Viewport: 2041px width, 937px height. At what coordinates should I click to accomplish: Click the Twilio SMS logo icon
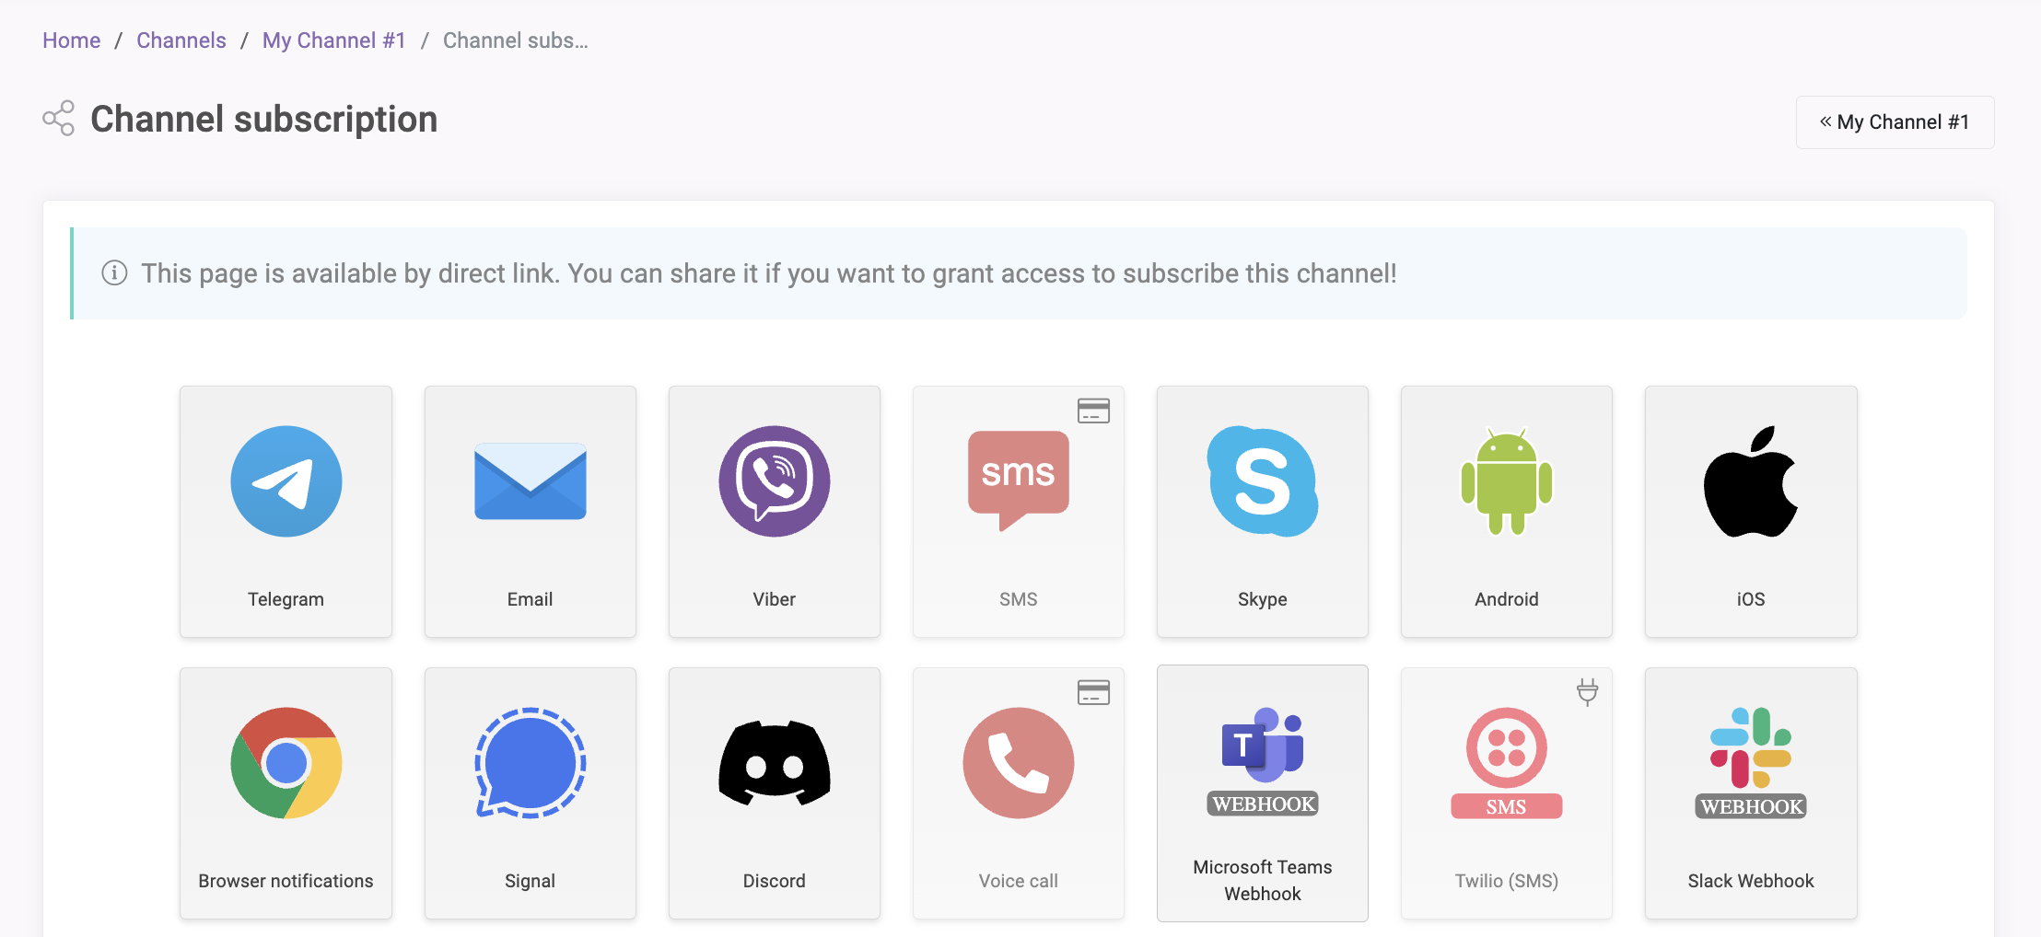point(1507,763)
